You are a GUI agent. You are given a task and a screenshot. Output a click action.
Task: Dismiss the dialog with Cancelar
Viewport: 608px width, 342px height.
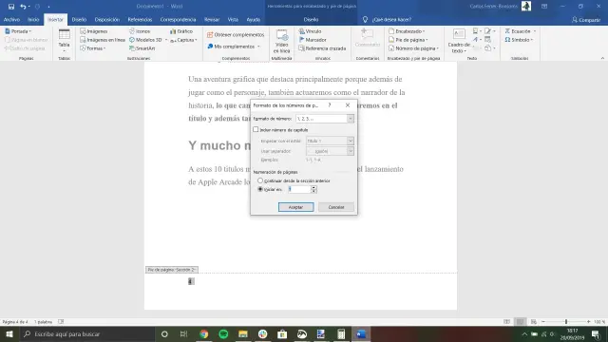(x=336, y=207)
